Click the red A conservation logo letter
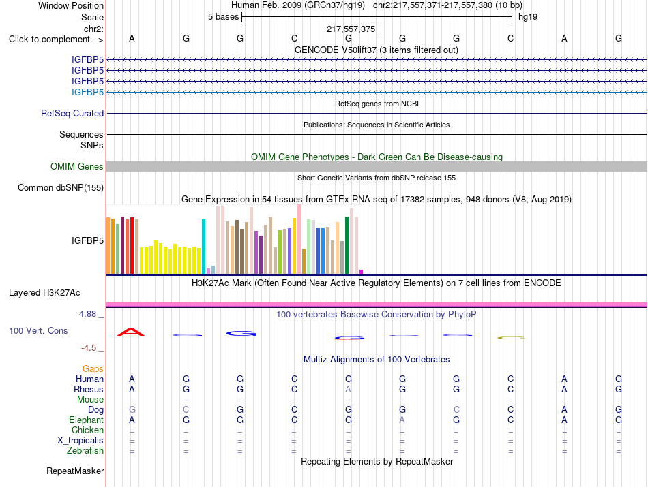This screenshot has height=487, width=648. pos(131,332)
